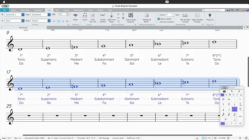Viewport: 249px width, 140px height.
Task: Click the horizontal score scrollbar
Action: pyautogui.click(x=128, y=135)
